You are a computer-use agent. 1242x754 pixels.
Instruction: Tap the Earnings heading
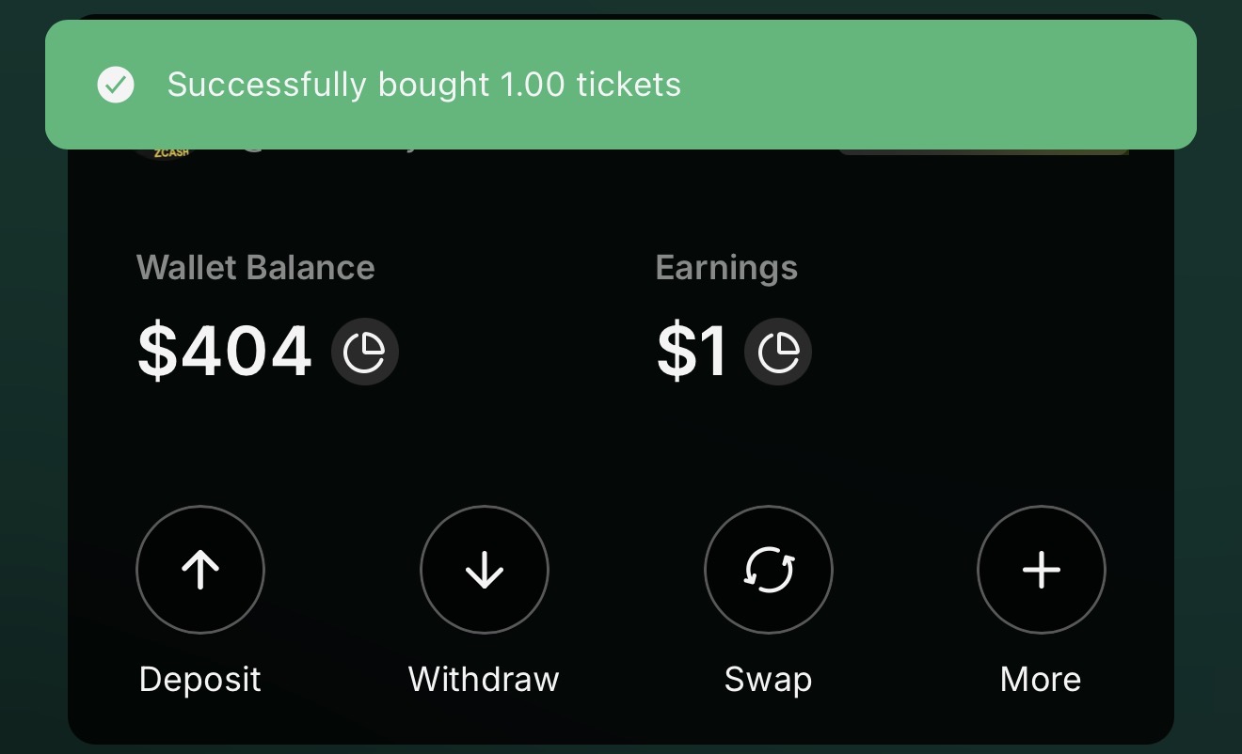pyautogui.click(x=726, y=268)
